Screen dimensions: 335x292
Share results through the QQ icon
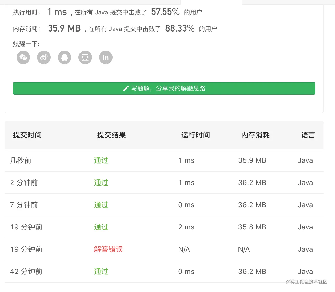pyautogui.click(x=64, y=57)
